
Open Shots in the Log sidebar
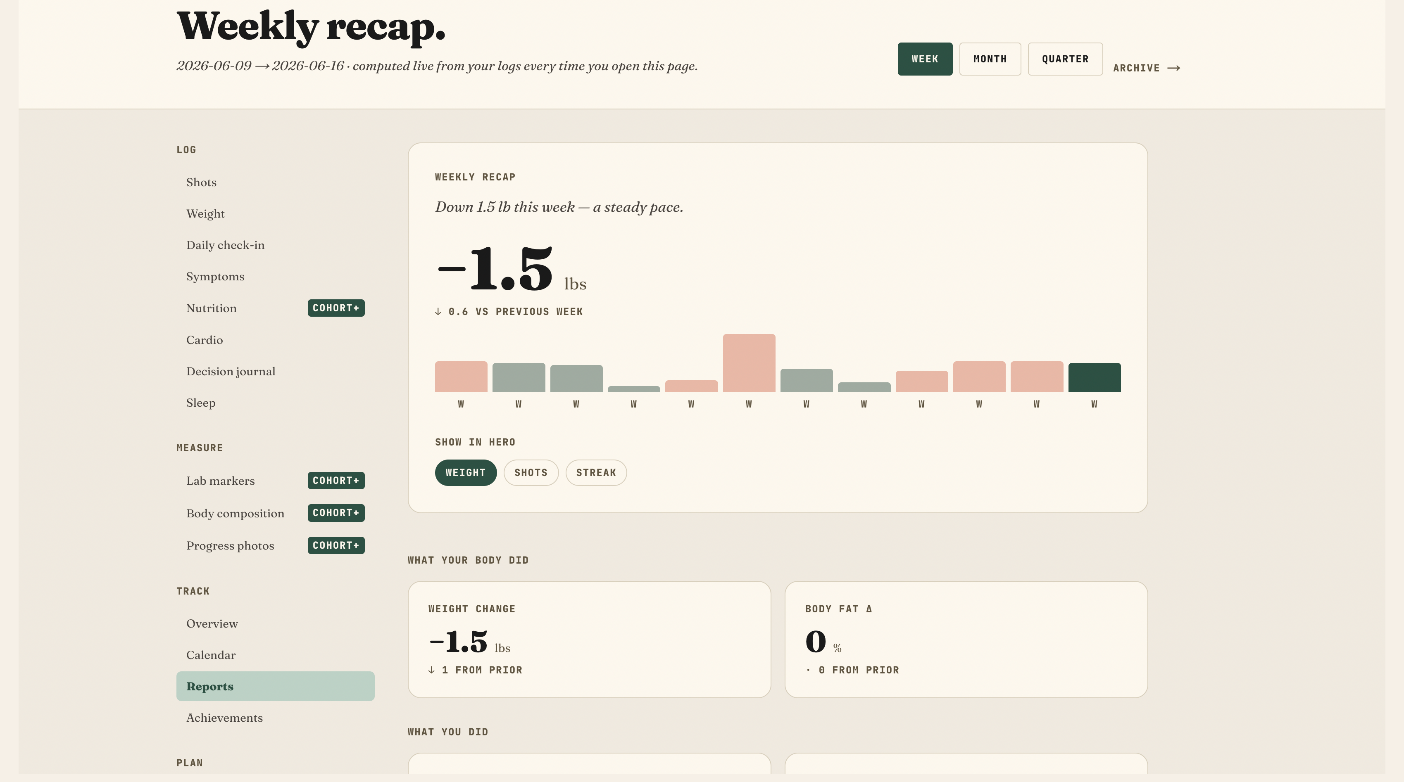click(x=275, y=182)
